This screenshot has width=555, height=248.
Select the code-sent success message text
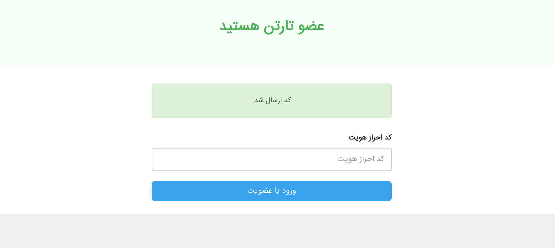272,100
